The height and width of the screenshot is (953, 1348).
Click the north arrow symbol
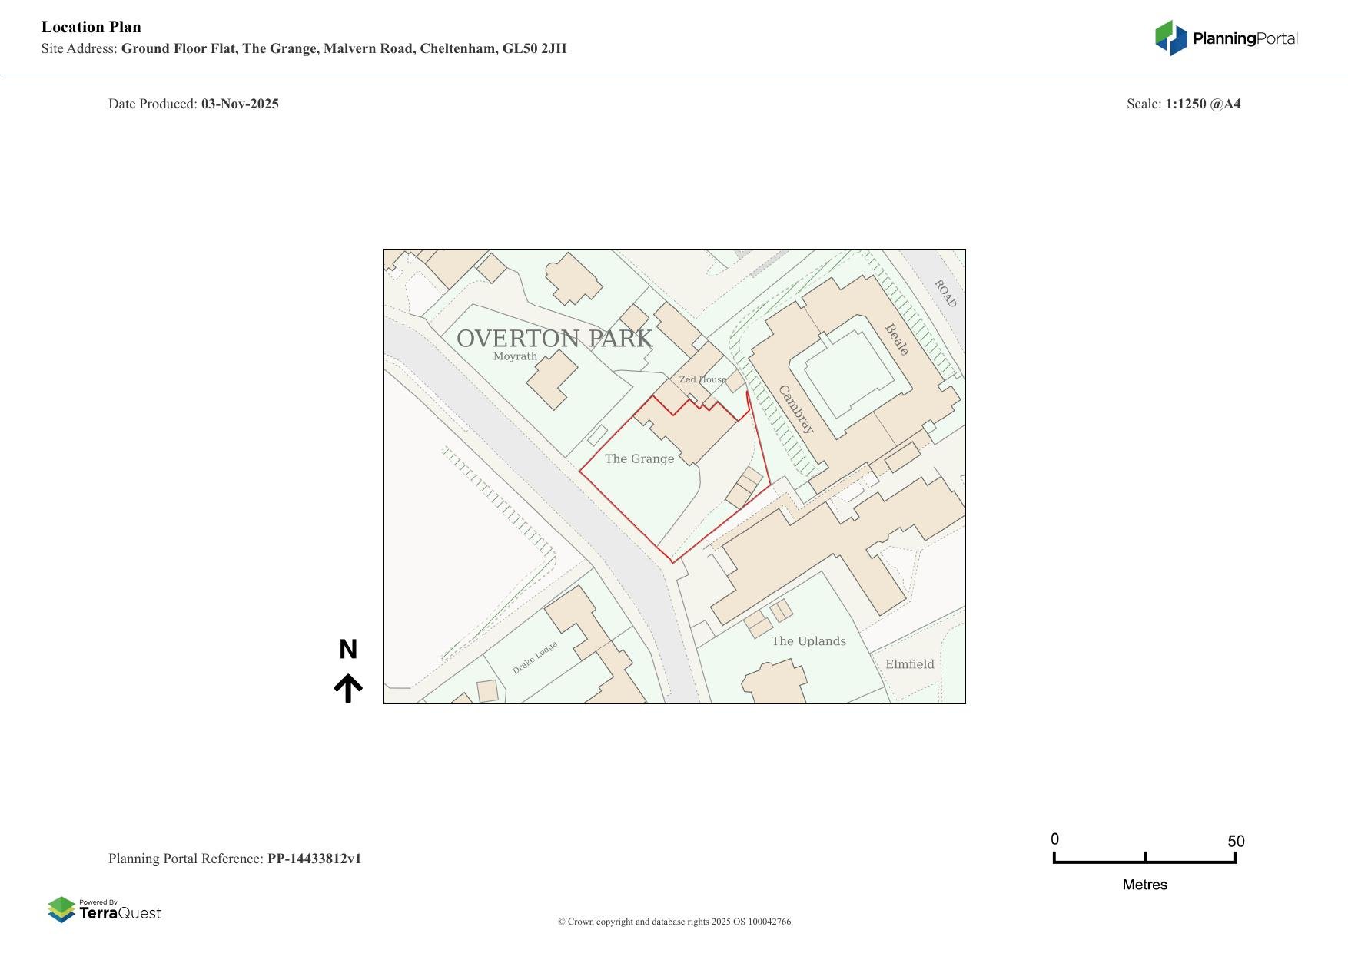348,688
